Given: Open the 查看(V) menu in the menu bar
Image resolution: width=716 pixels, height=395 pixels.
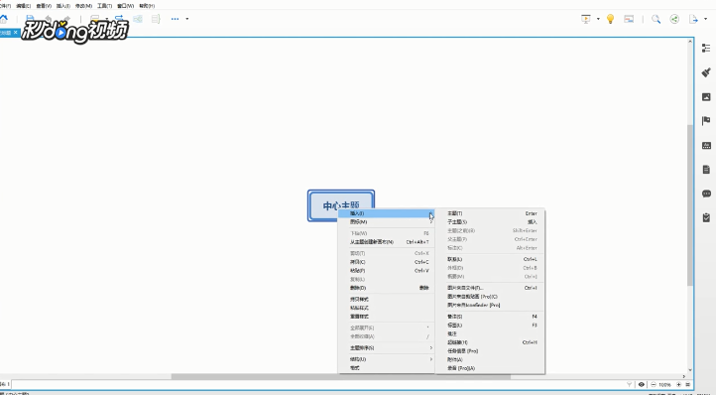Looking at the screenshot, I should click(44, 6).
